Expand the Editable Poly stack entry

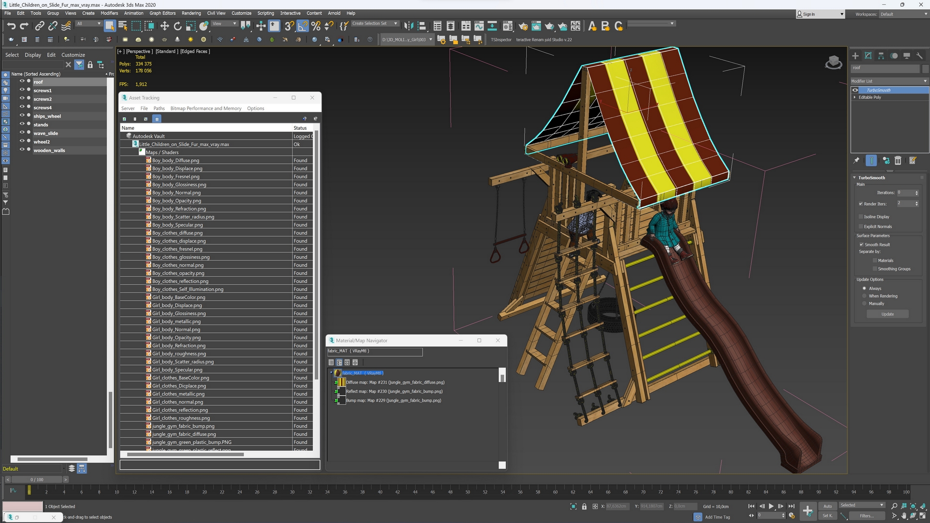[855, 97]
